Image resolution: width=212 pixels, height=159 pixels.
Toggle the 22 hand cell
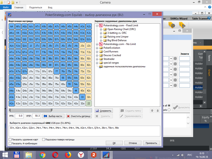[89, 104]
